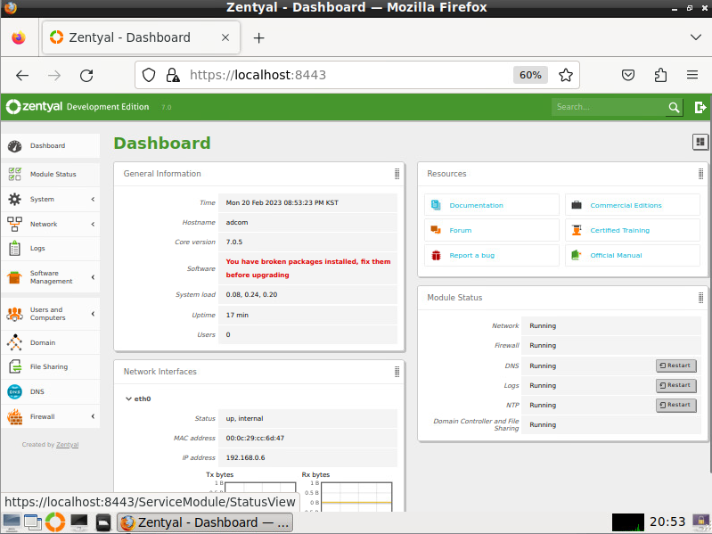Click the Firefox taskbar window button
Viewport: 712px width, 534px height.
[205, 522]
